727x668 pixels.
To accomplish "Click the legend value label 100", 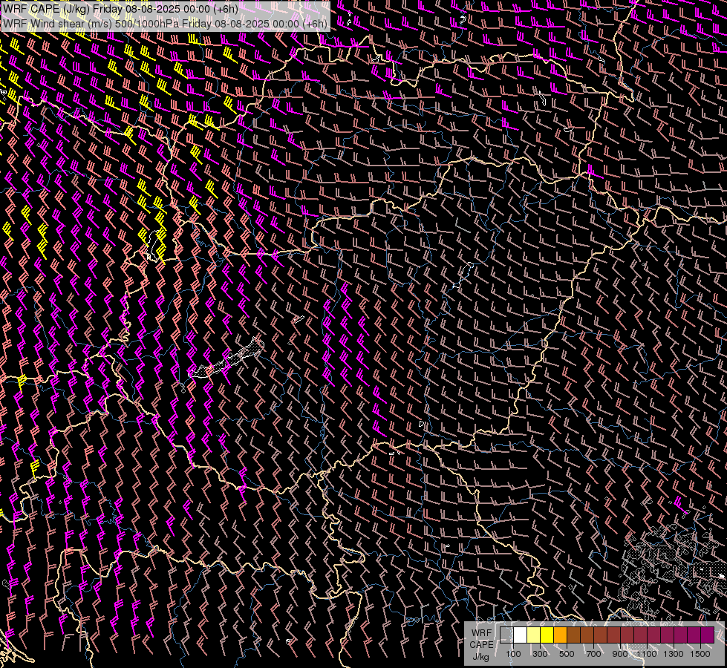I will point(513,654).
